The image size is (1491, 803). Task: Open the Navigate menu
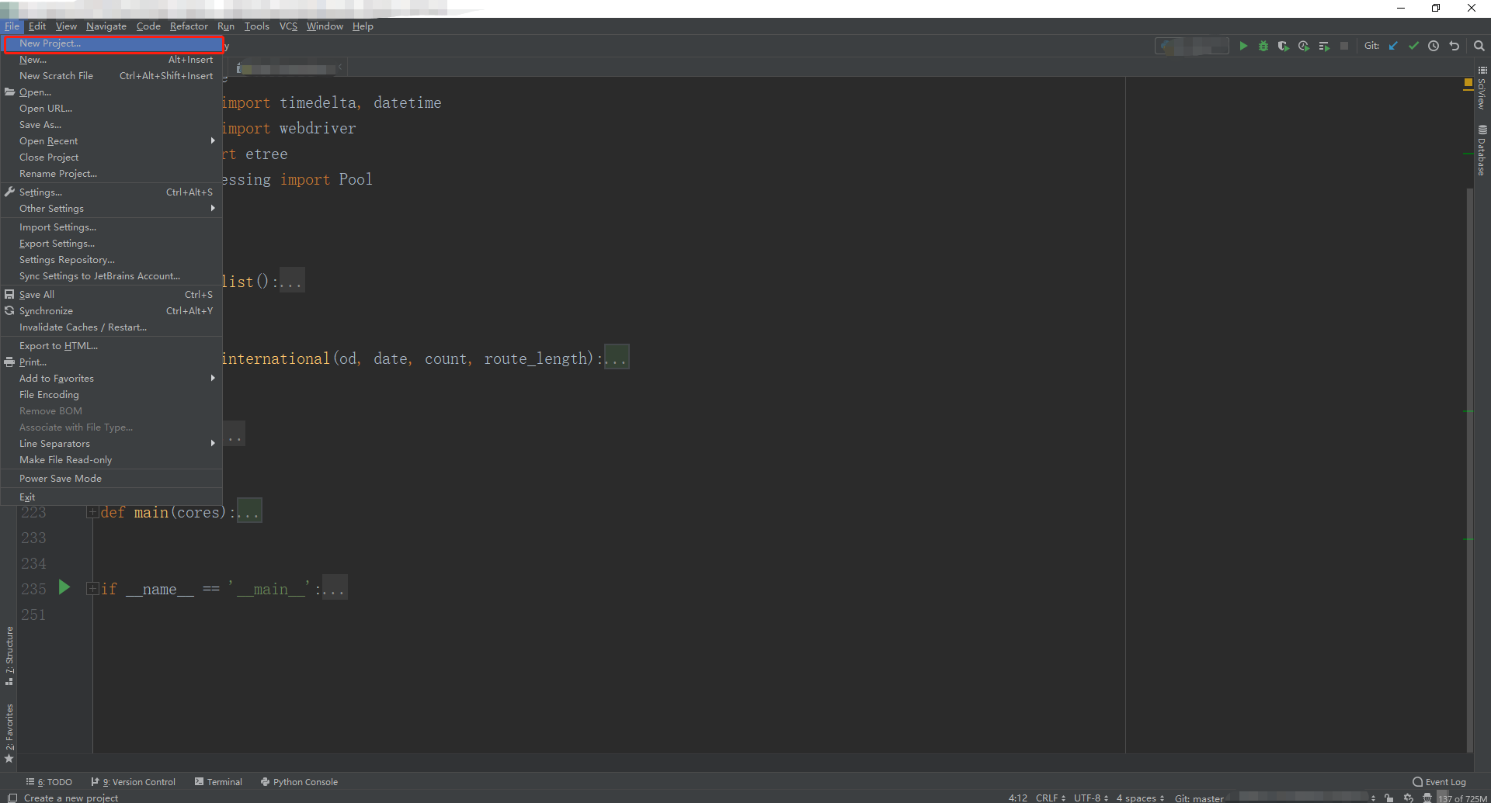[106, 26]
